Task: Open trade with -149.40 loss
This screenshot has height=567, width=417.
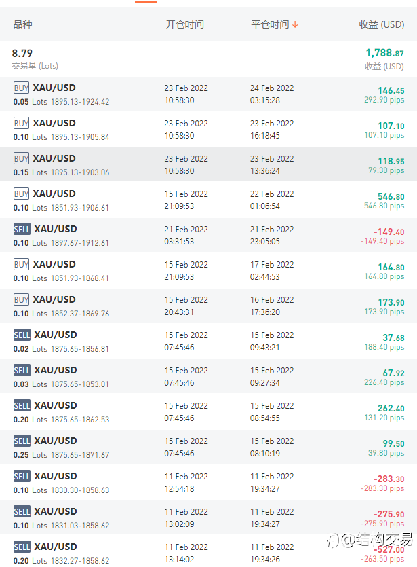Action: coord(208,236)
